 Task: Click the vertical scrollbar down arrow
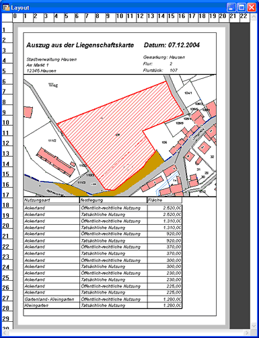click(254, 326)
